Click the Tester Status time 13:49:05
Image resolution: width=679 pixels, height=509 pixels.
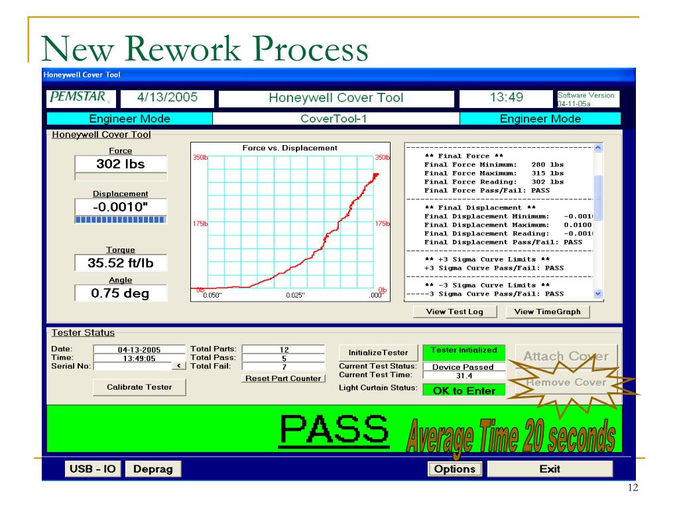(x=139, y=358)
